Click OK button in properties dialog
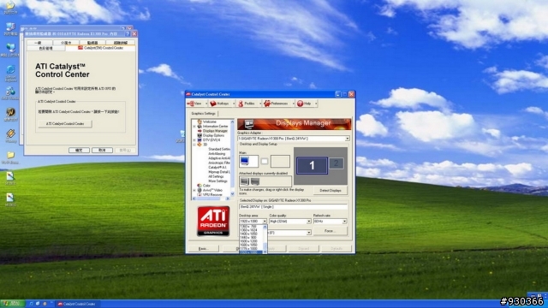The image size is (548, 308). (x=79, y=150)
